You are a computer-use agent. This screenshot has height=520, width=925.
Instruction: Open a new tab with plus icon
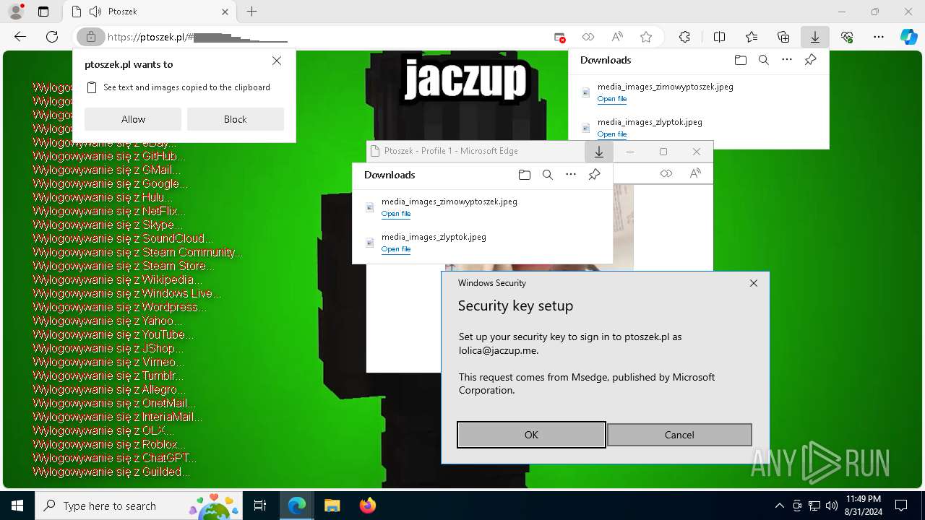[x=251, y=12]
